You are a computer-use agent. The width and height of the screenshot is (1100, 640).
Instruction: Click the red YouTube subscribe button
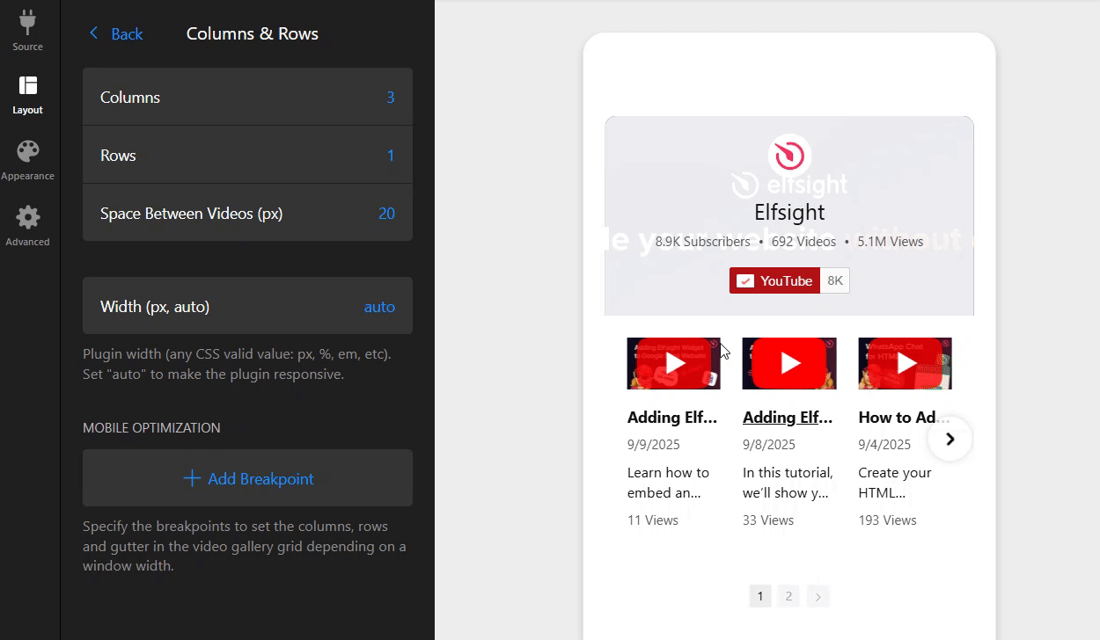click(x=774, y=280)
